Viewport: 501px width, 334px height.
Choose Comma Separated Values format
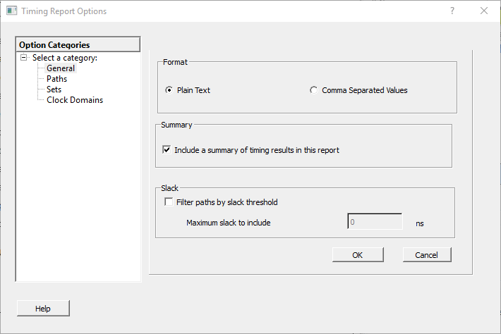(313, 90)
